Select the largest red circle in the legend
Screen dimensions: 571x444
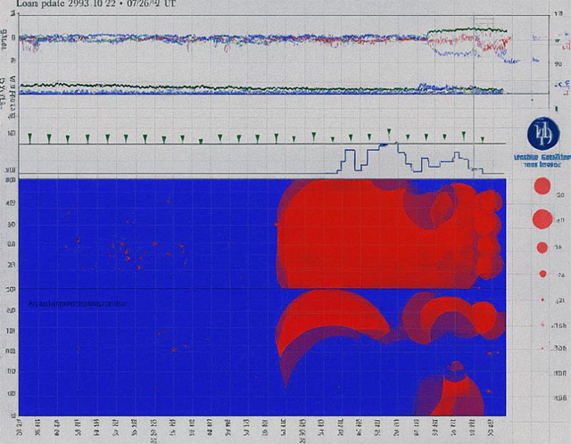tap(542, 218)
